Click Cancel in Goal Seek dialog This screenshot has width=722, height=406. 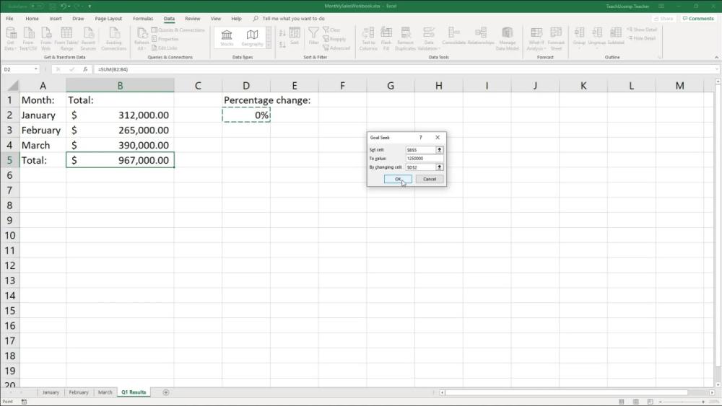430,180
